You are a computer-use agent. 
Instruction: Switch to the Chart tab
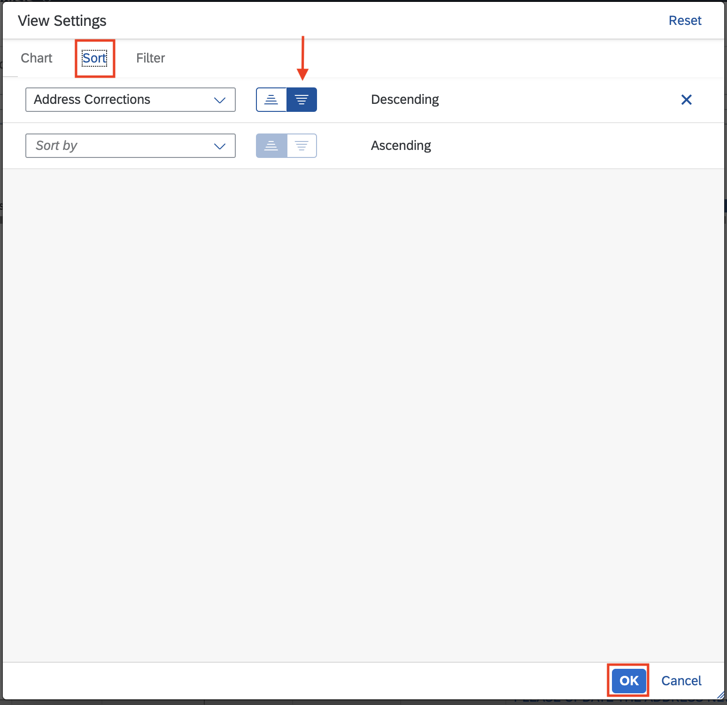pyautogui.click(x=37, y=58)
